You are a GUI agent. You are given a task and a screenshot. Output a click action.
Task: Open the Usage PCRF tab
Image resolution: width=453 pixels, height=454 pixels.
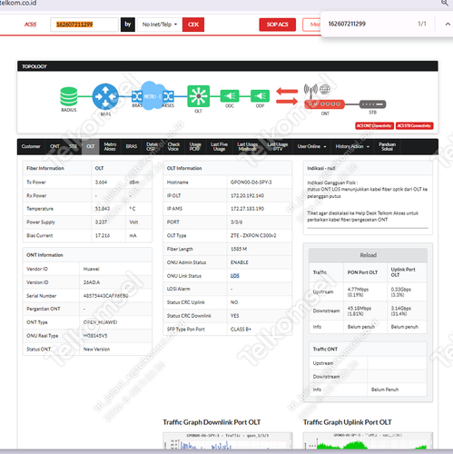coord(195,146)
